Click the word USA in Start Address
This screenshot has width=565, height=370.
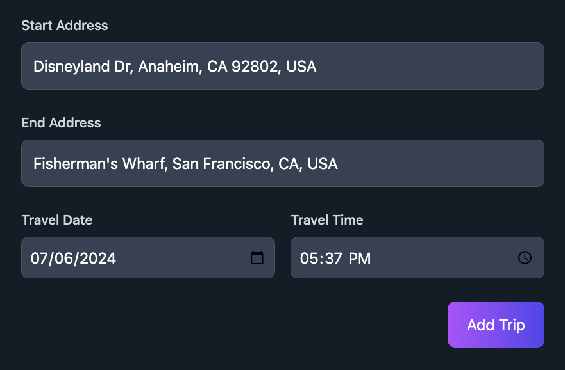coord(301,67)
